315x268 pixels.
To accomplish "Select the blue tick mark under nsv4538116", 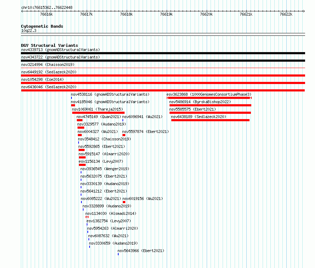I will point(71,98).
